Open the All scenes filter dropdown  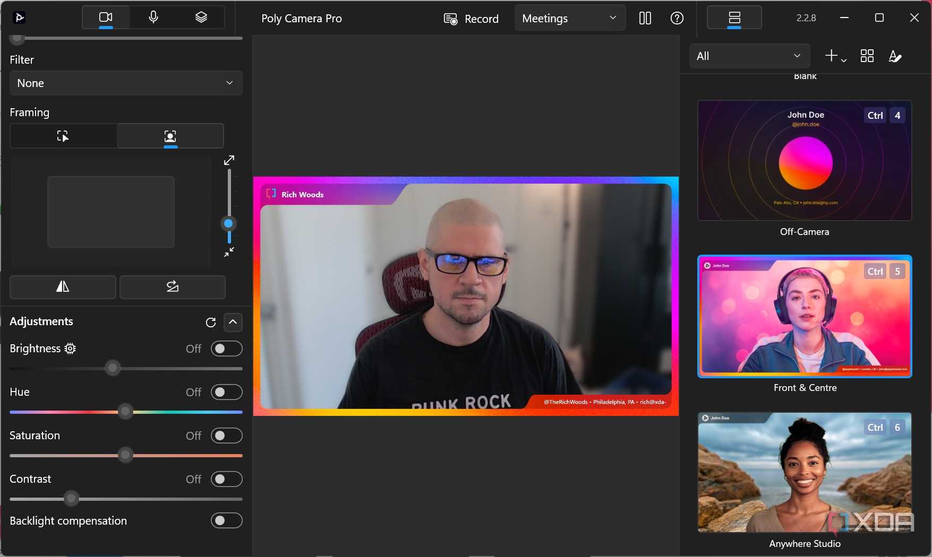749,56
